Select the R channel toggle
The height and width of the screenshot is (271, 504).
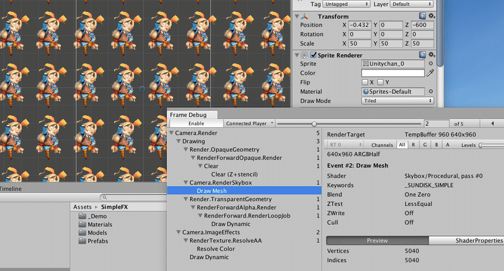[413, 145]
